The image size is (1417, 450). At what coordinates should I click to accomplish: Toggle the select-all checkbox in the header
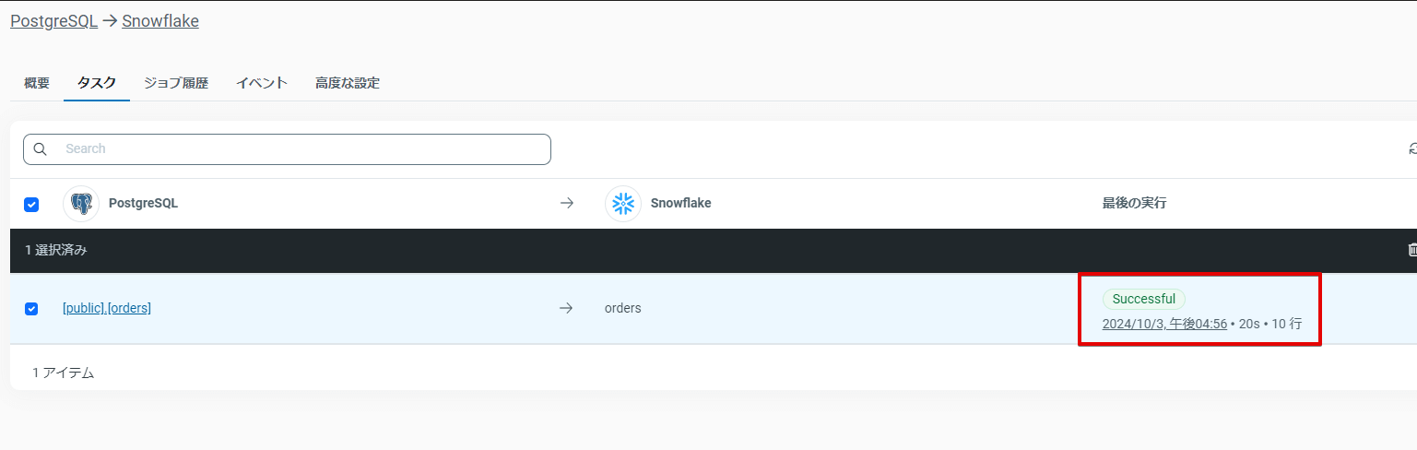(31, 205)
